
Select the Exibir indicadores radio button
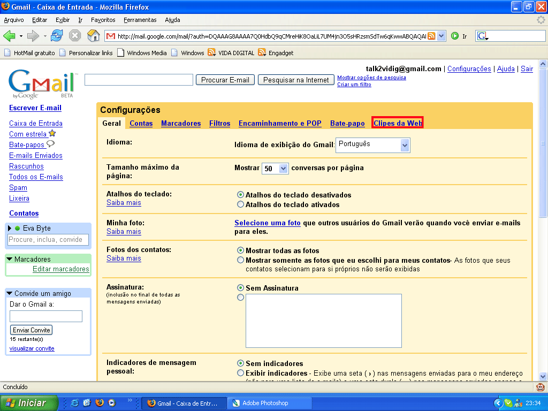pos(240,373)
